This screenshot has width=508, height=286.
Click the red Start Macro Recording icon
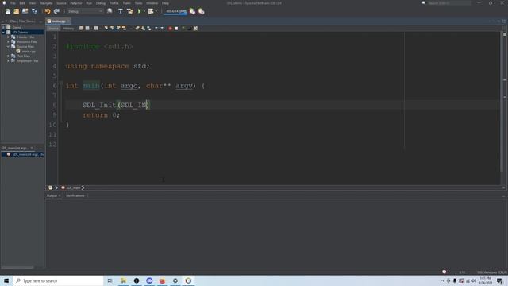click(170, 29)
